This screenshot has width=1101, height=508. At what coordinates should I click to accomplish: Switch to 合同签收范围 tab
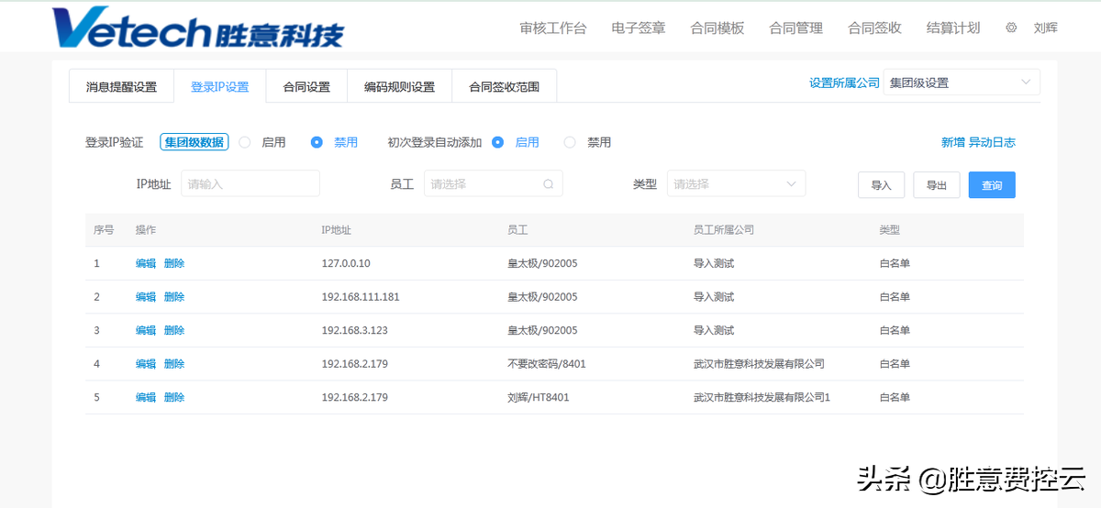click(x=504, y=87)
